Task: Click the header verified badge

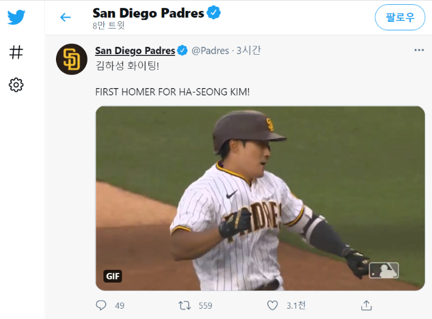Action: point(214,12)
